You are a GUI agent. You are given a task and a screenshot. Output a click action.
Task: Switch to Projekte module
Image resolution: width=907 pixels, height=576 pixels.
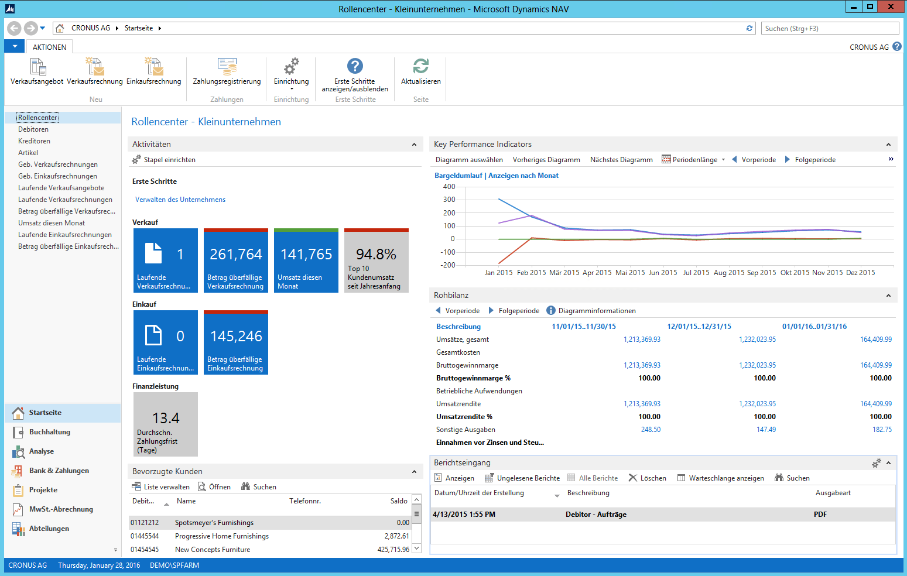pyautogui.click(x=63, y=490)
